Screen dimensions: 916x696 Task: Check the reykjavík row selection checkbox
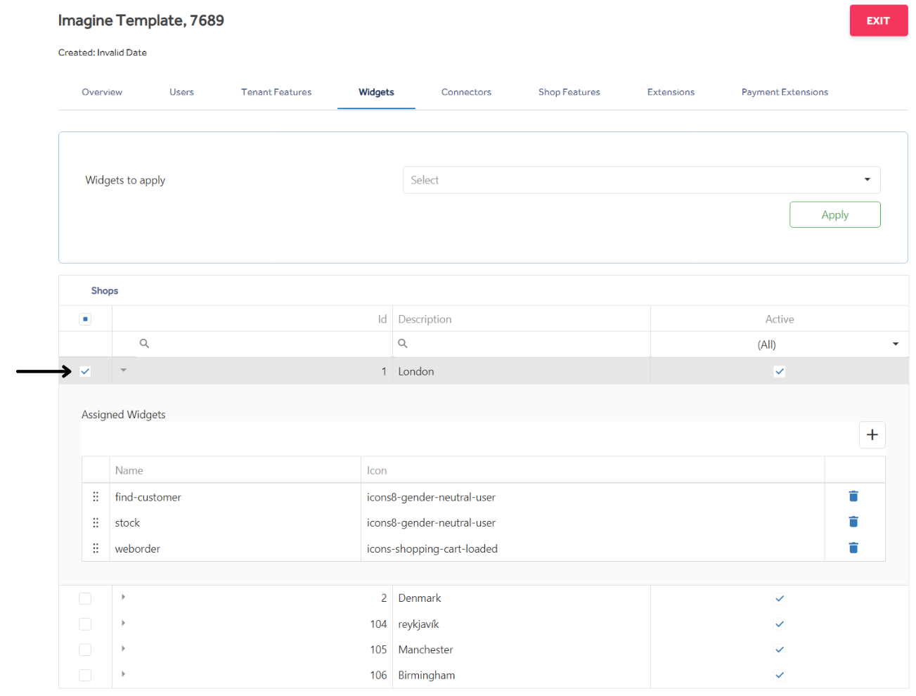click(85, 624)
